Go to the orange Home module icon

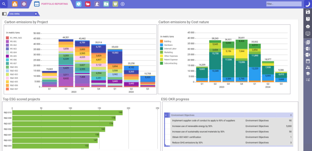tap(15, 4)
